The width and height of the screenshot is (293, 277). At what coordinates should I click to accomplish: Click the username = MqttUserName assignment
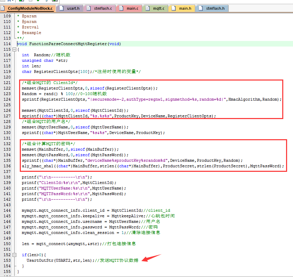[81, 221]
